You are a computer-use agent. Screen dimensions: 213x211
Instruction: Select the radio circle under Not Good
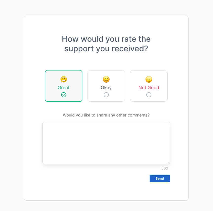pyautogui.click(x=149, y=95)
